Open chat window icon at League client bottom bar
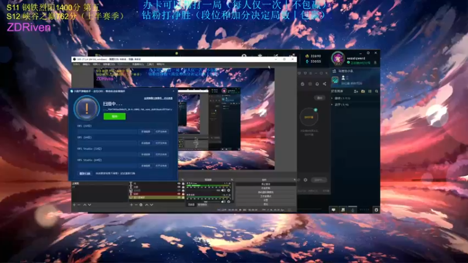This screenshot has width=468, height=263. click(x=333, y=210)
